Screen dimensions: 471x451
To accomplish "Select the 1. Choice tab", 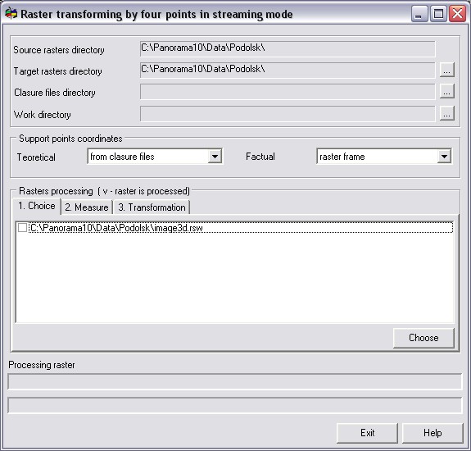I will 36,206.
